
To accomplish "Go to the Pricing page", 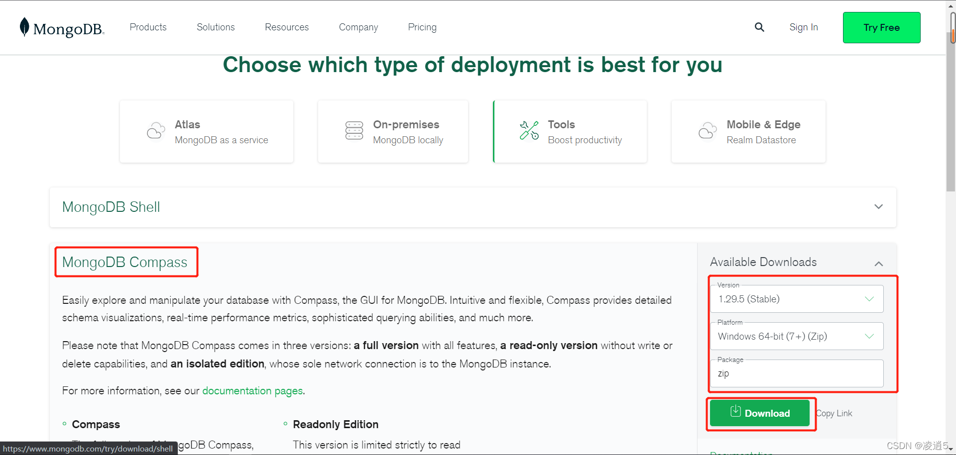I will [x=422, y=27].
